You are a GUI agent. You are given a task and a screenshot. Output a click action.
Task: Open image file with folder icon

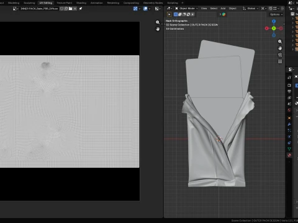tap(70, 9)
